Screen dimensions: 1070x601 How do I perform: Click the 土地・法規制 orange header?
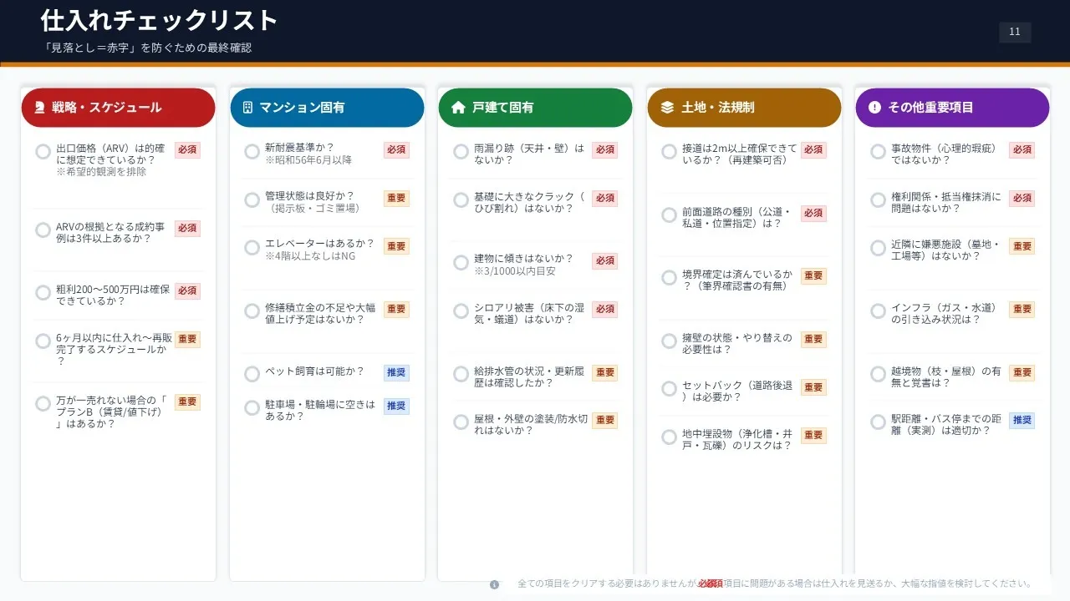(744, 108)
